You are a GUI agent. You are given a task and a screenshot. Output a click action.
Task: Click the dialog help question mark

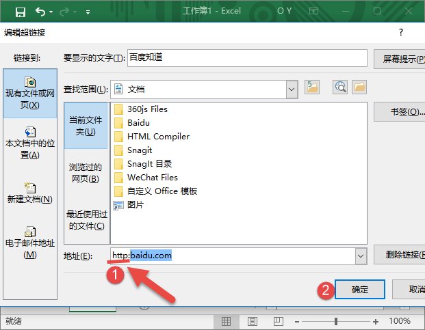pyautogui.click(x=401, y=33)
